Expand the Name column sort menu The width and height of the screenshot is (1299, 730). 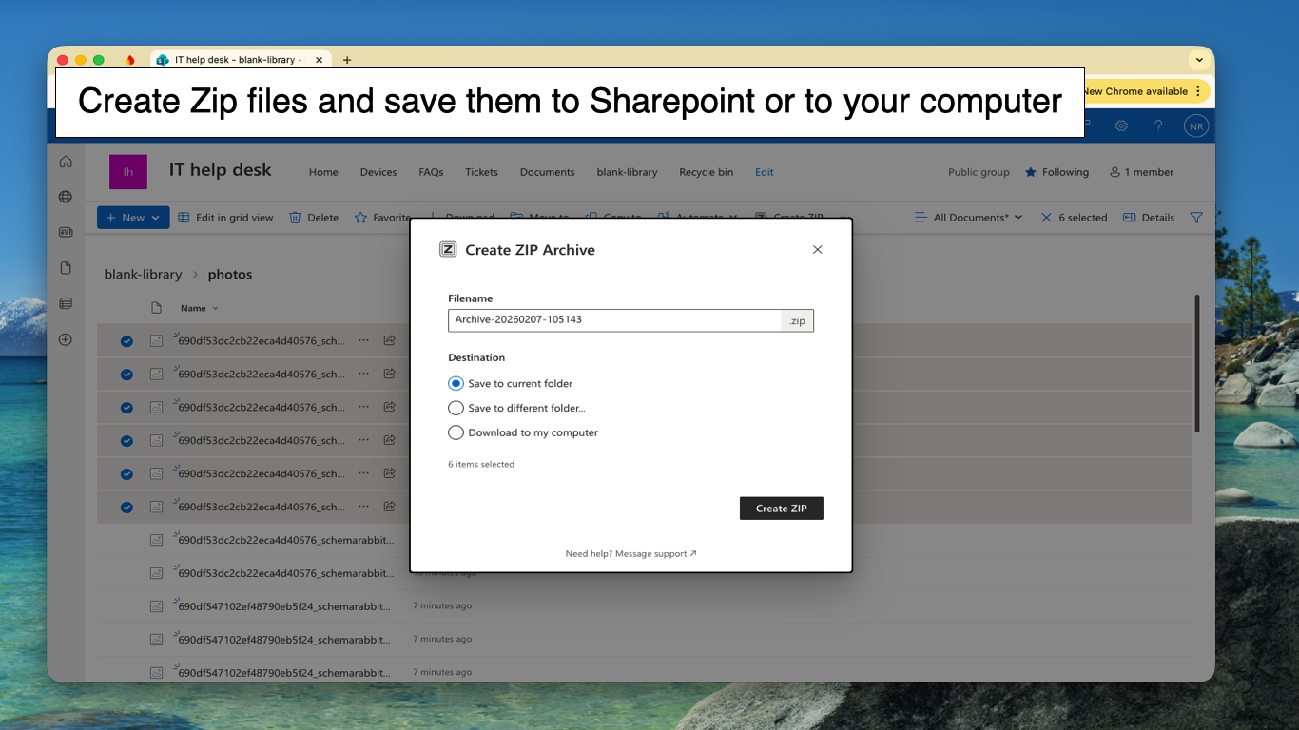[x=200, y=308]
